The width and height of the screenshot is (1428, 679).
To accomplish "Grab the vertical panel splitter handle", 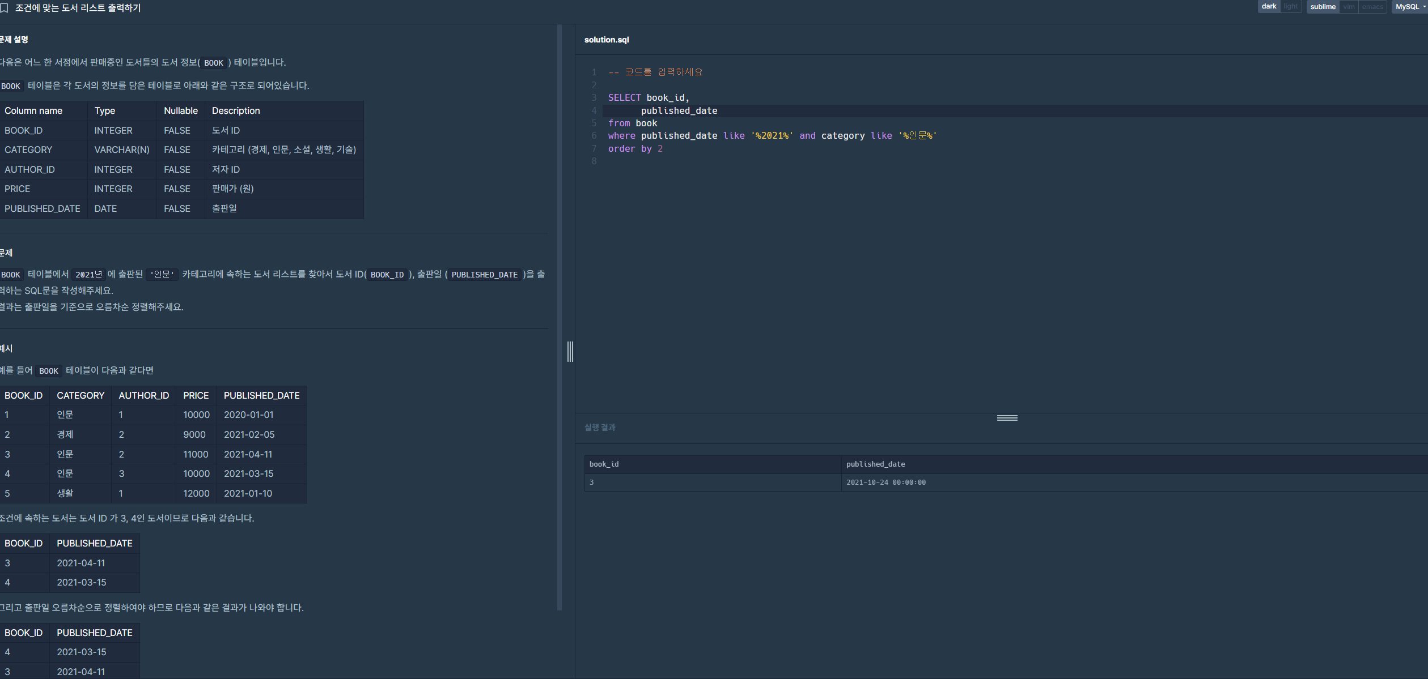I will (570, 352).
